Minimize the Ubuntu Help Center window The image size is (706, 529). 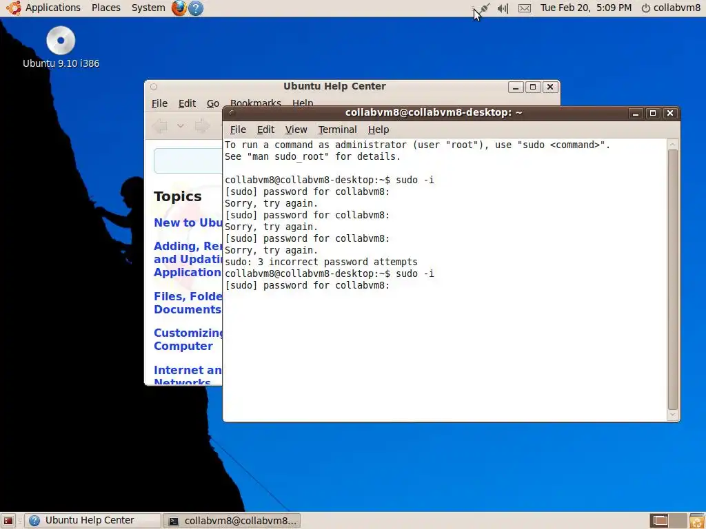point(516,87)
